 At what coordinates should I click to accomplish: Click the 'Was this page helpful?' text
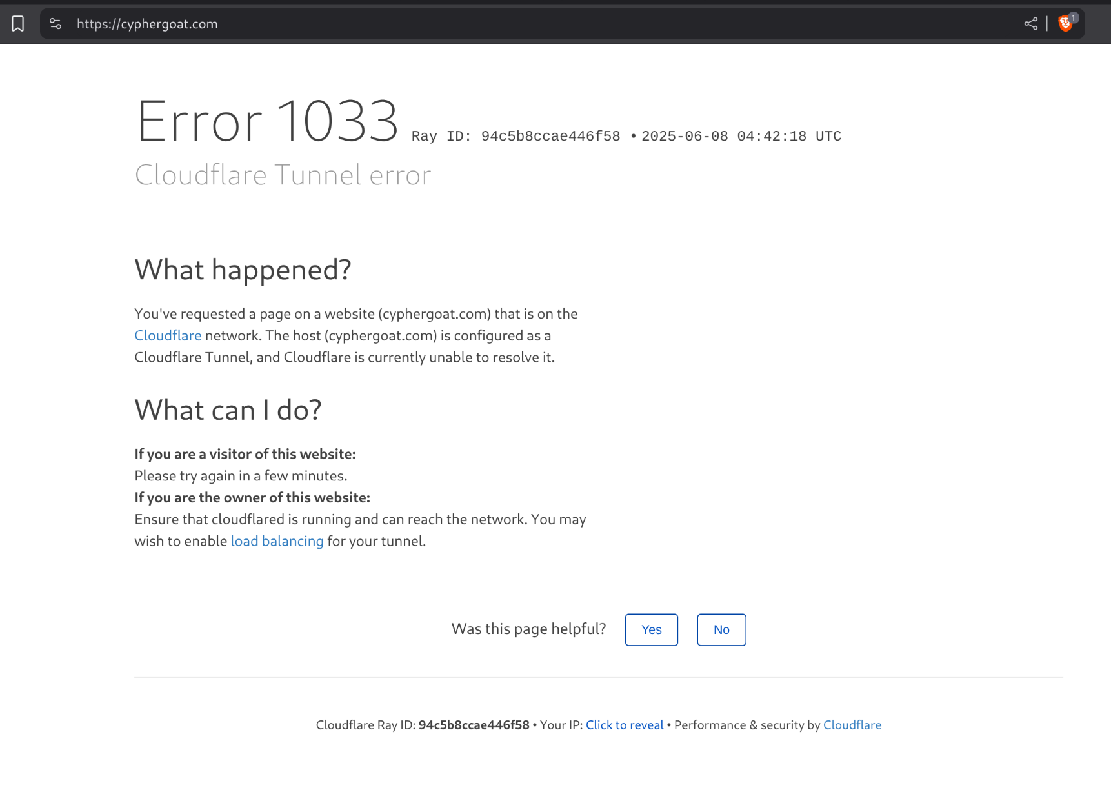point(528,629)
